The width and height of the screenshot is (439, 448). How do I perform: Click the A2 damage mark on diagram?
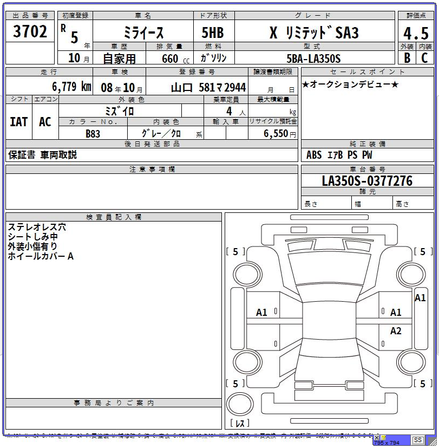pyautogui.click(x=396, y=331)
